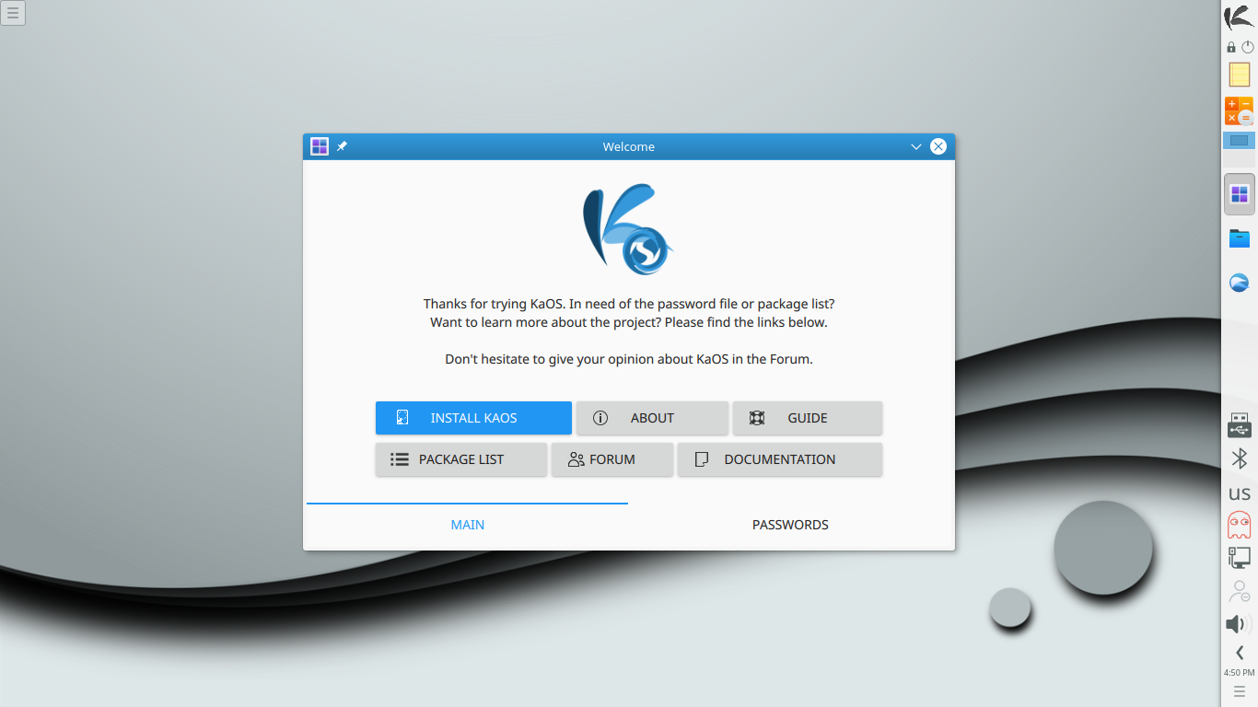The width and height of the screenshot is (1258, 707).
Task: Click the US keyboard layout indicator
Action: (x=1240, y=494)
